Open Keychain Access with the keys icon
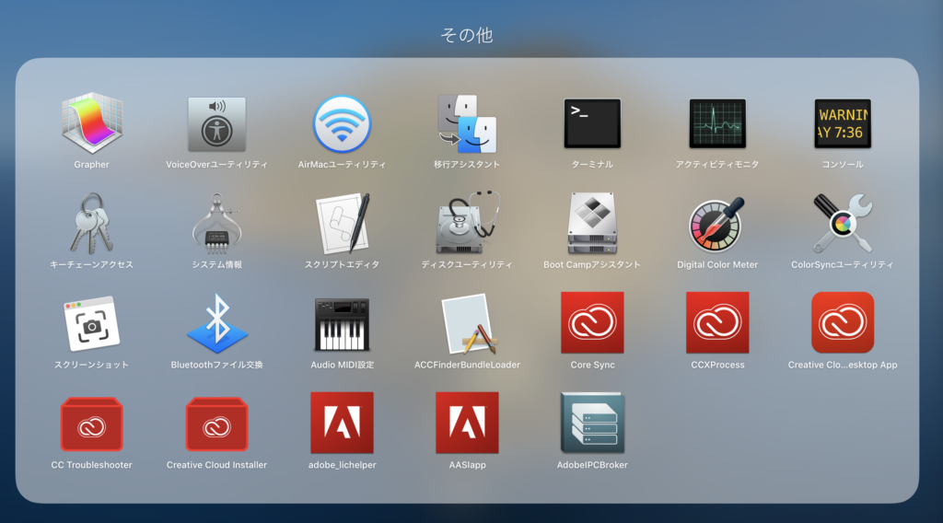 tap(91, 224)
